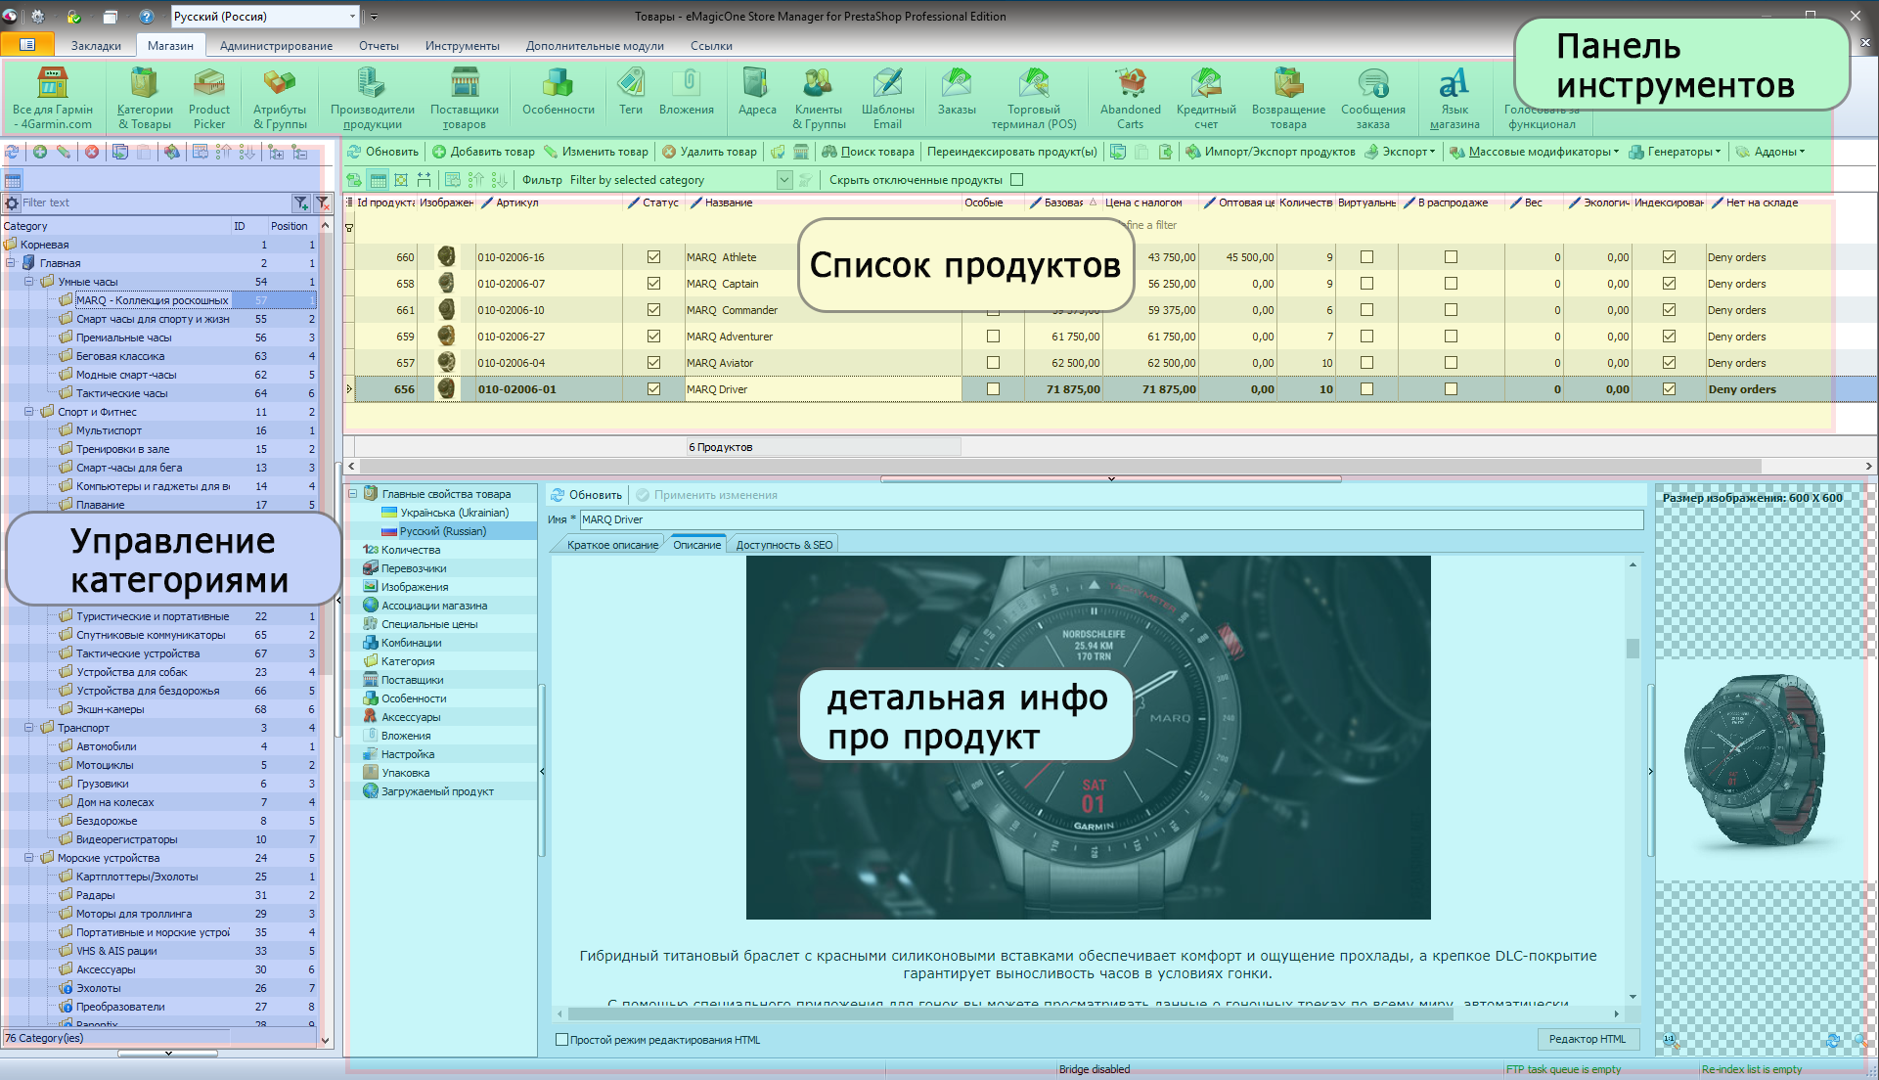
Task: Open Массовые модификаторы dropdown
Action: (1533, 152)
